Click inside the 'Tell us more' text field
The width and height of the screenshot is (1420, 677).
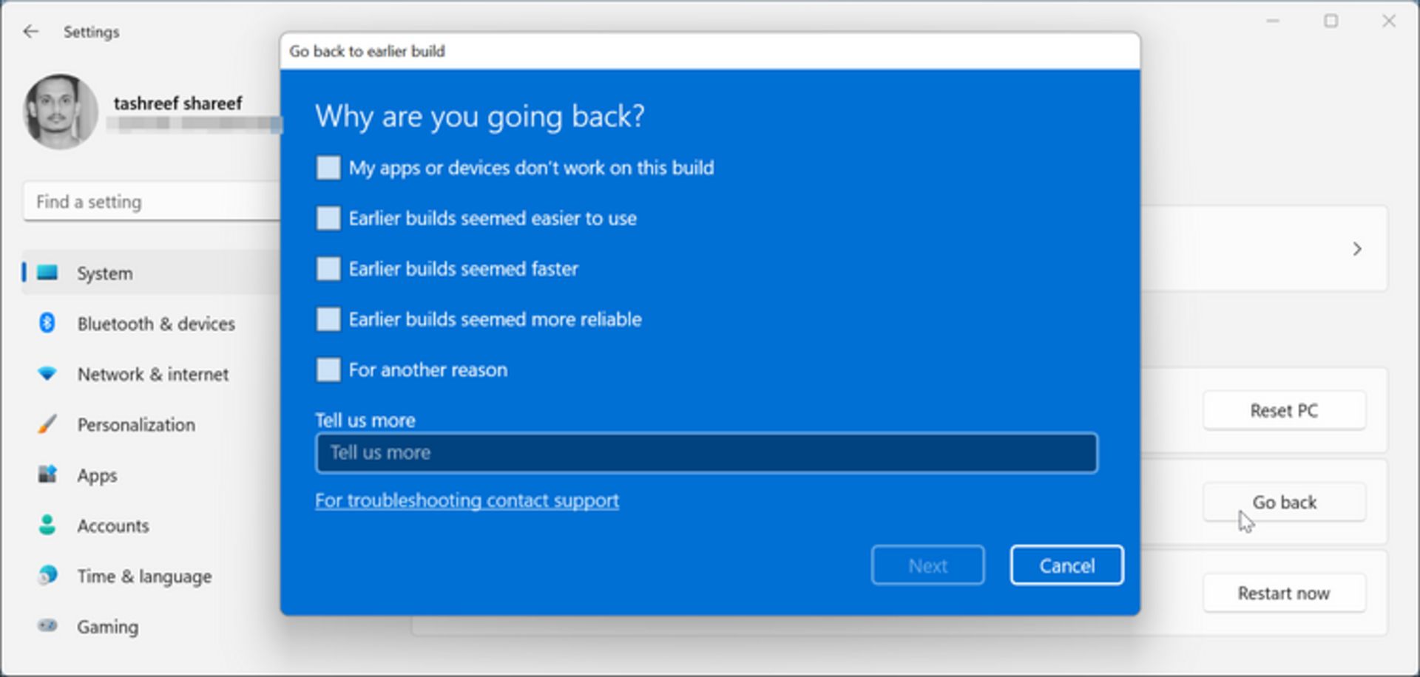(x=706, y=453)
